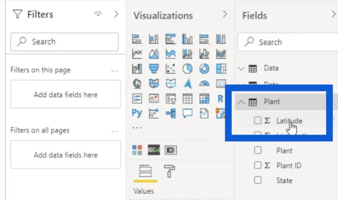Choose the Waterfall chart visual

137,69
